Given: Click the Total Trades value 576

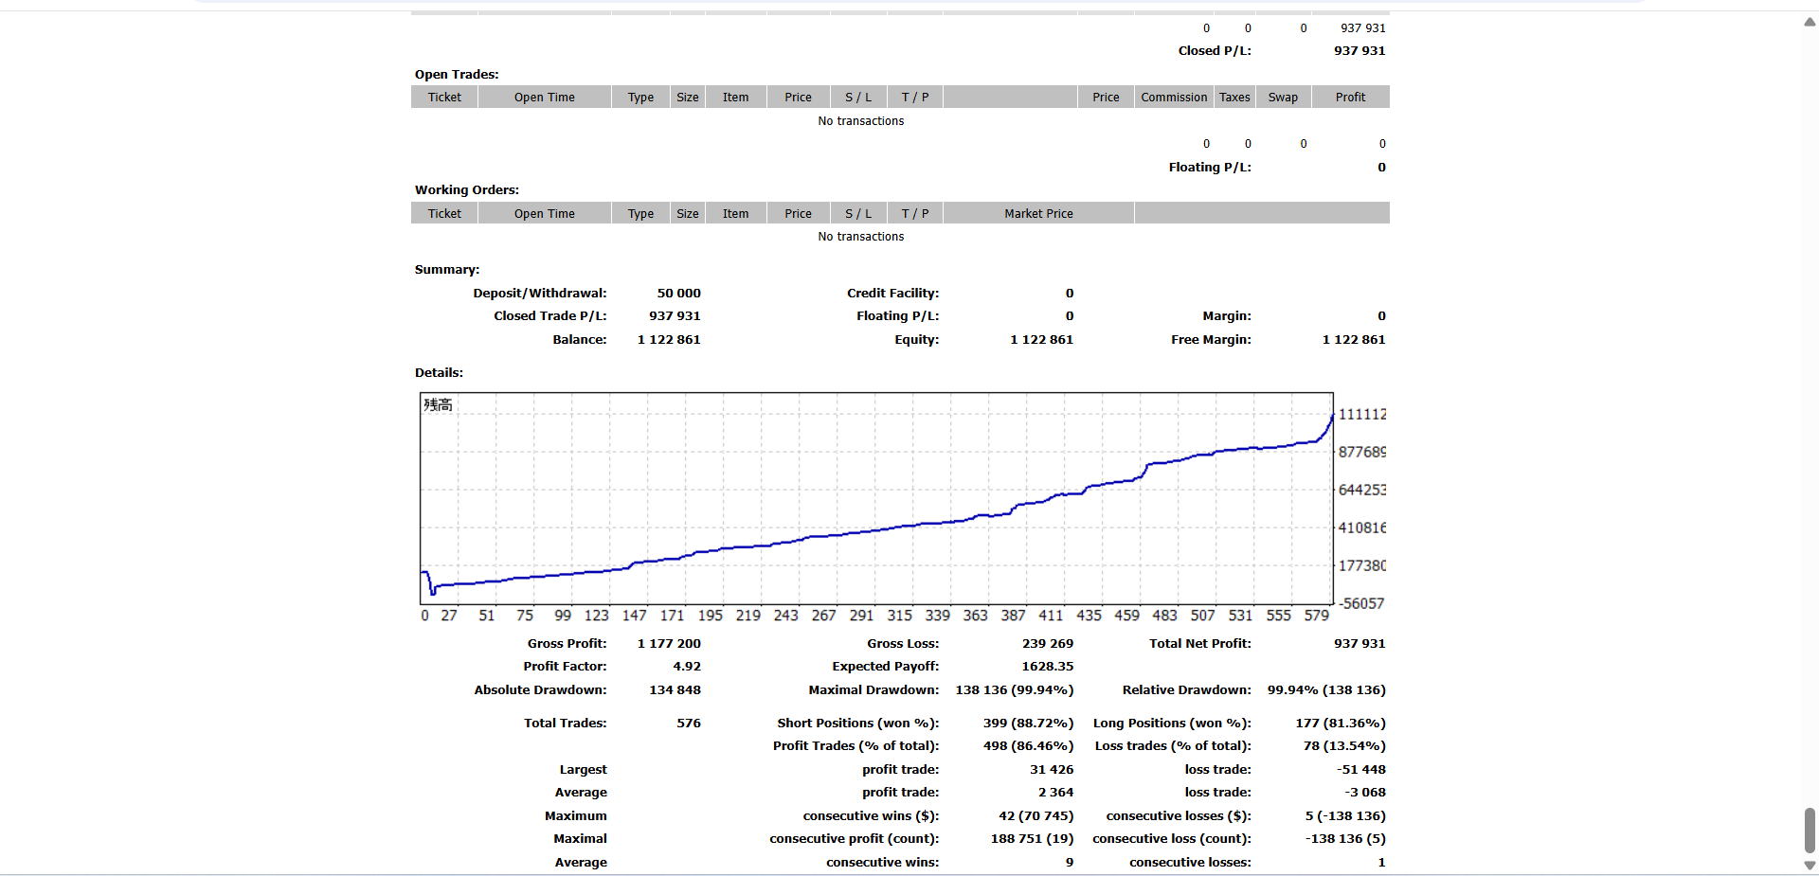Looking at the screenshot, I should click(688, 724).
